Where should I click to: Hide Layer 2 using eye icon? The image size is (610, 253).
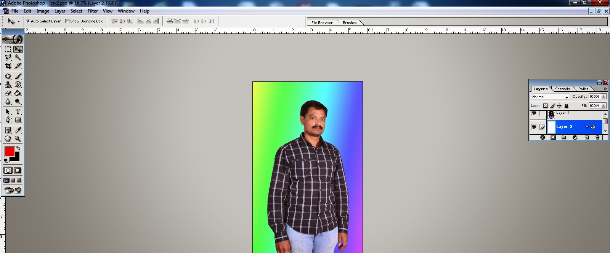[534, 127]
